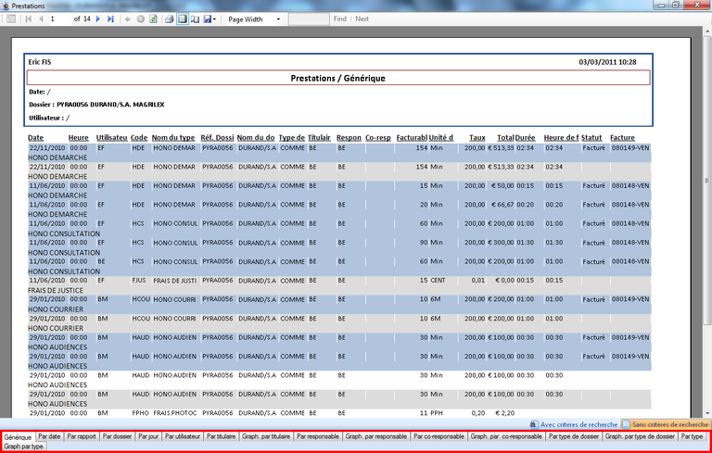The height and width of the screenshot is (453, 712).
Task: Refresh the report
Action: point(153,19)
